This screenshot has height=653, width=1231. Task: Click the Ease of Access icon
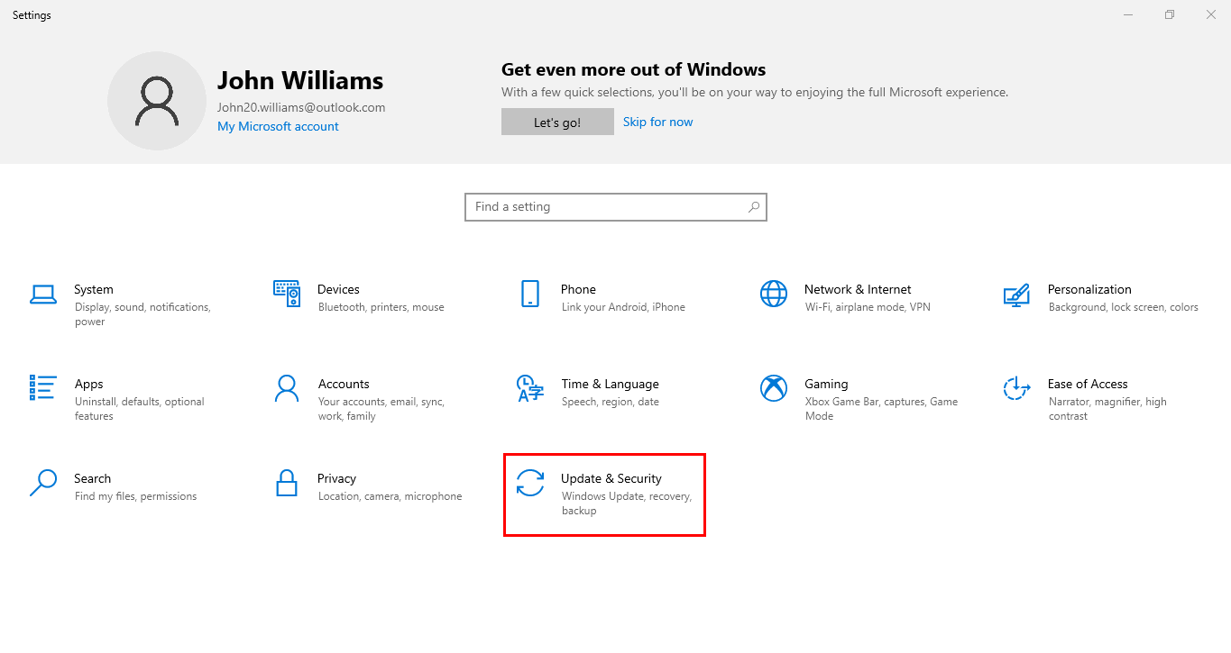point(1016,388)
